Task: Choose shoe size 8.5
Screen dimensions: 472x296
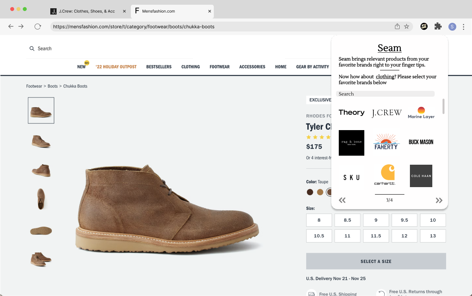Action: click(x=347, y=220)
